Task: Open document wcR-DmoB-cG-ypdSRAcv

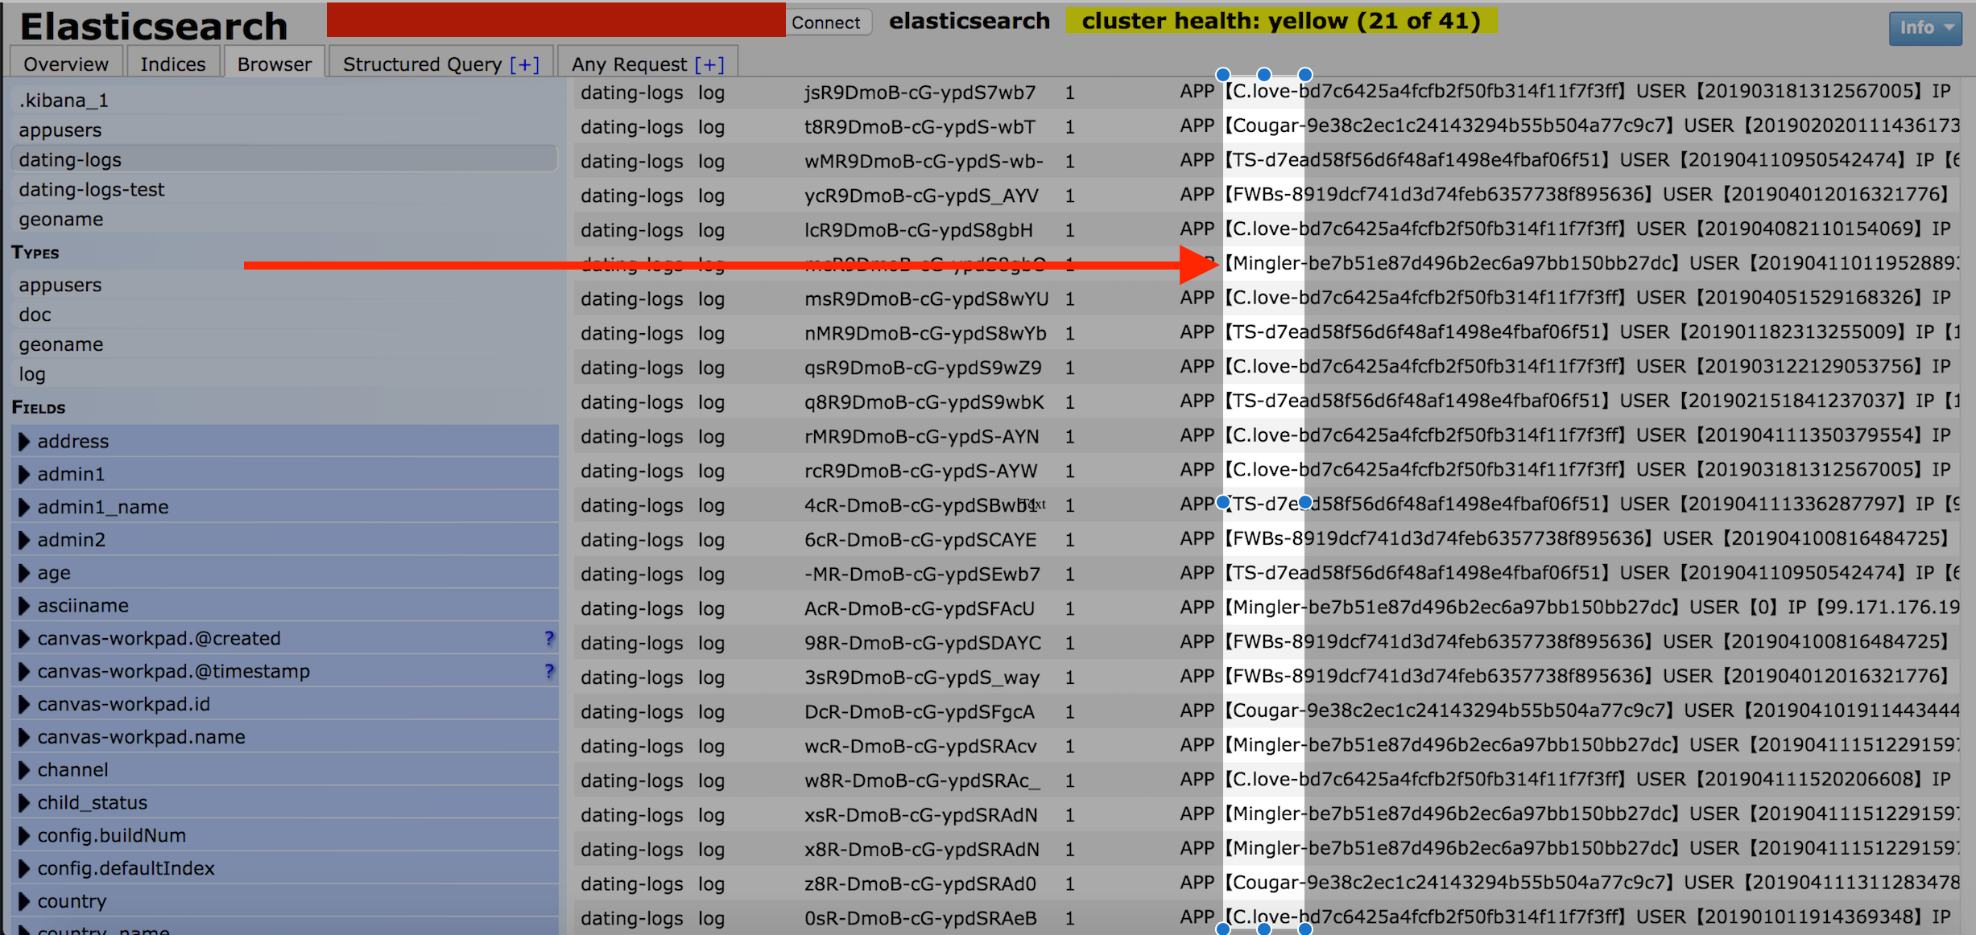Action: click(920, 746)
